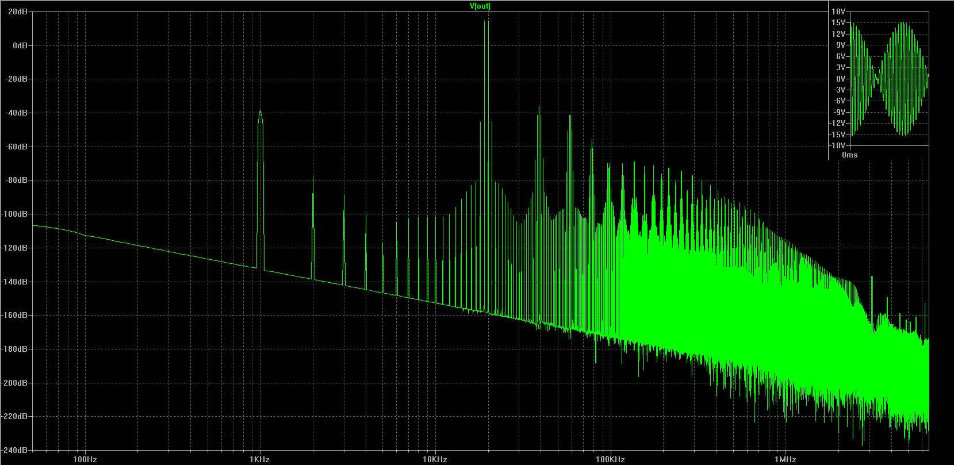Click the -160dB axis label
Image resolution: width=954 pixels, height=465 pixels.
pos(15,316)
